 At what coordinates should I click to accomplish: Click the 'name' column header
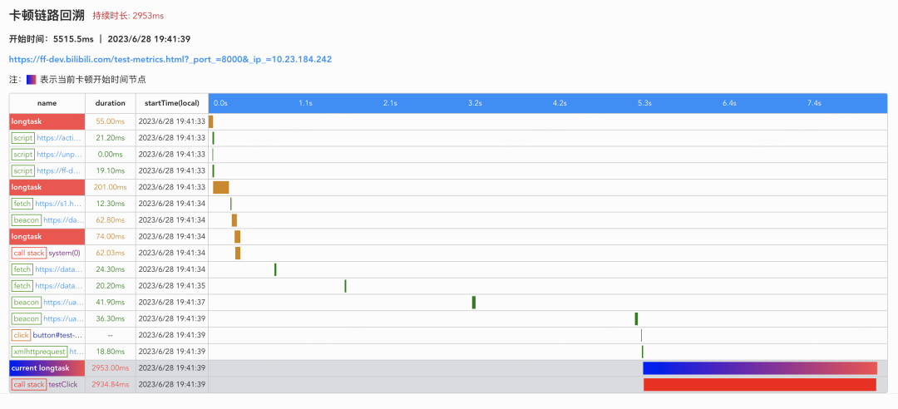[47, 103]
